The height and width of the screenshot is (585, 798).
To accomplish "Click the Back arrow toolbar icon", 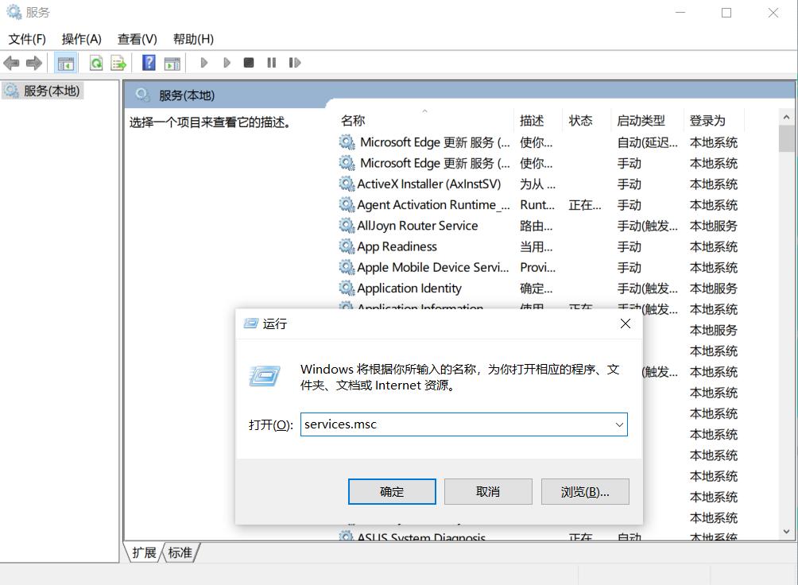I will point(11,63).
